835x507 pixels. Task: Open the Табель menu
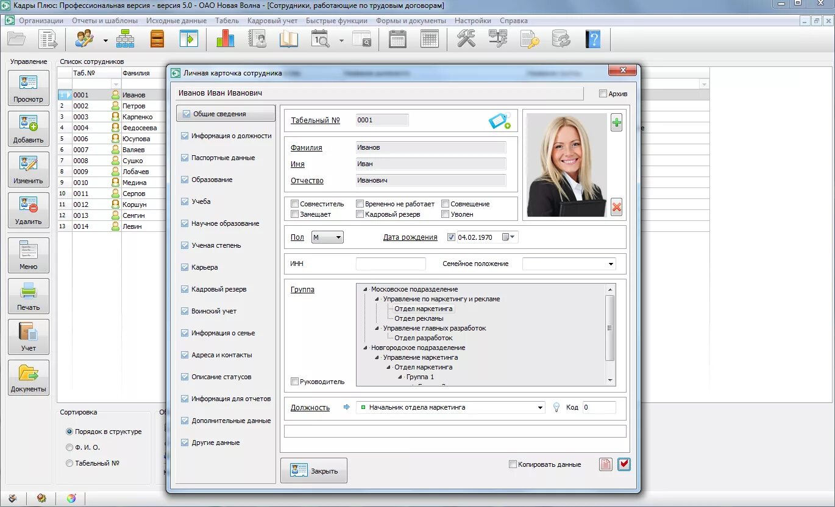[227, 21]
